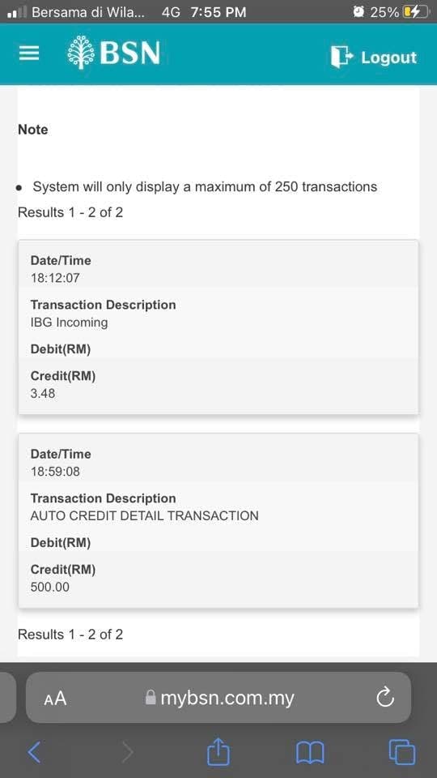This screenshot has height=778, width=437.
Task: Tap the mybsn.com.my address bar
Action: click(x=218, y=698)
